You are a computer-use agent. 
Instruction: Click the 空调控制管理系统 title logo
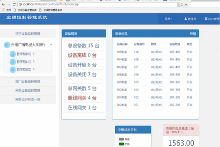coord(27,17)
